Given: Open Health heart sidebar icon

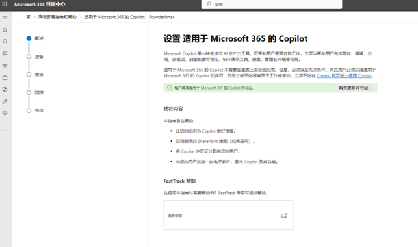Looking at the screenshot, I should pyautogui.click(x=5, y=114).
